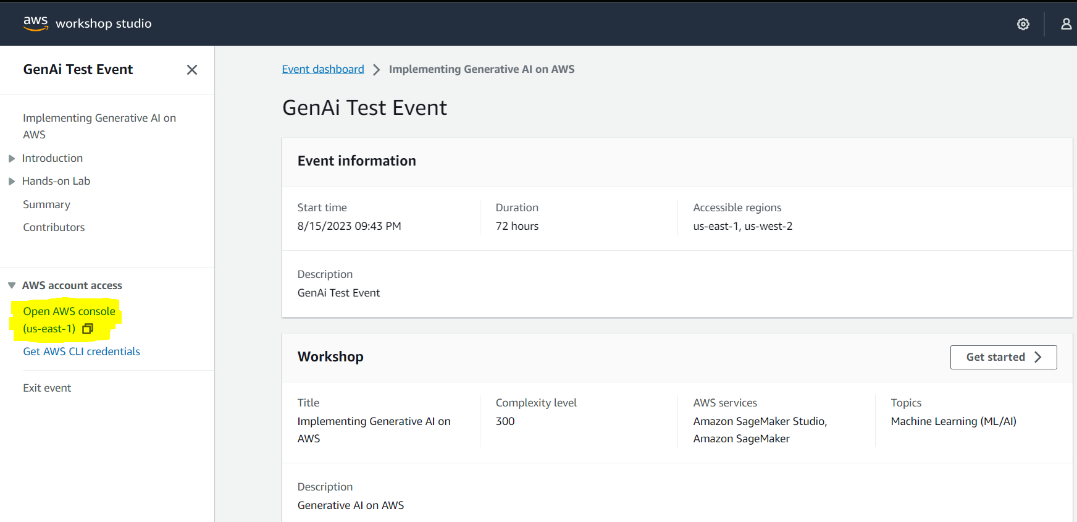Click accessible regions us-east-1, us-west-2
The width and height of the screenshot is (1077, 522).
[x=743, y=226]
